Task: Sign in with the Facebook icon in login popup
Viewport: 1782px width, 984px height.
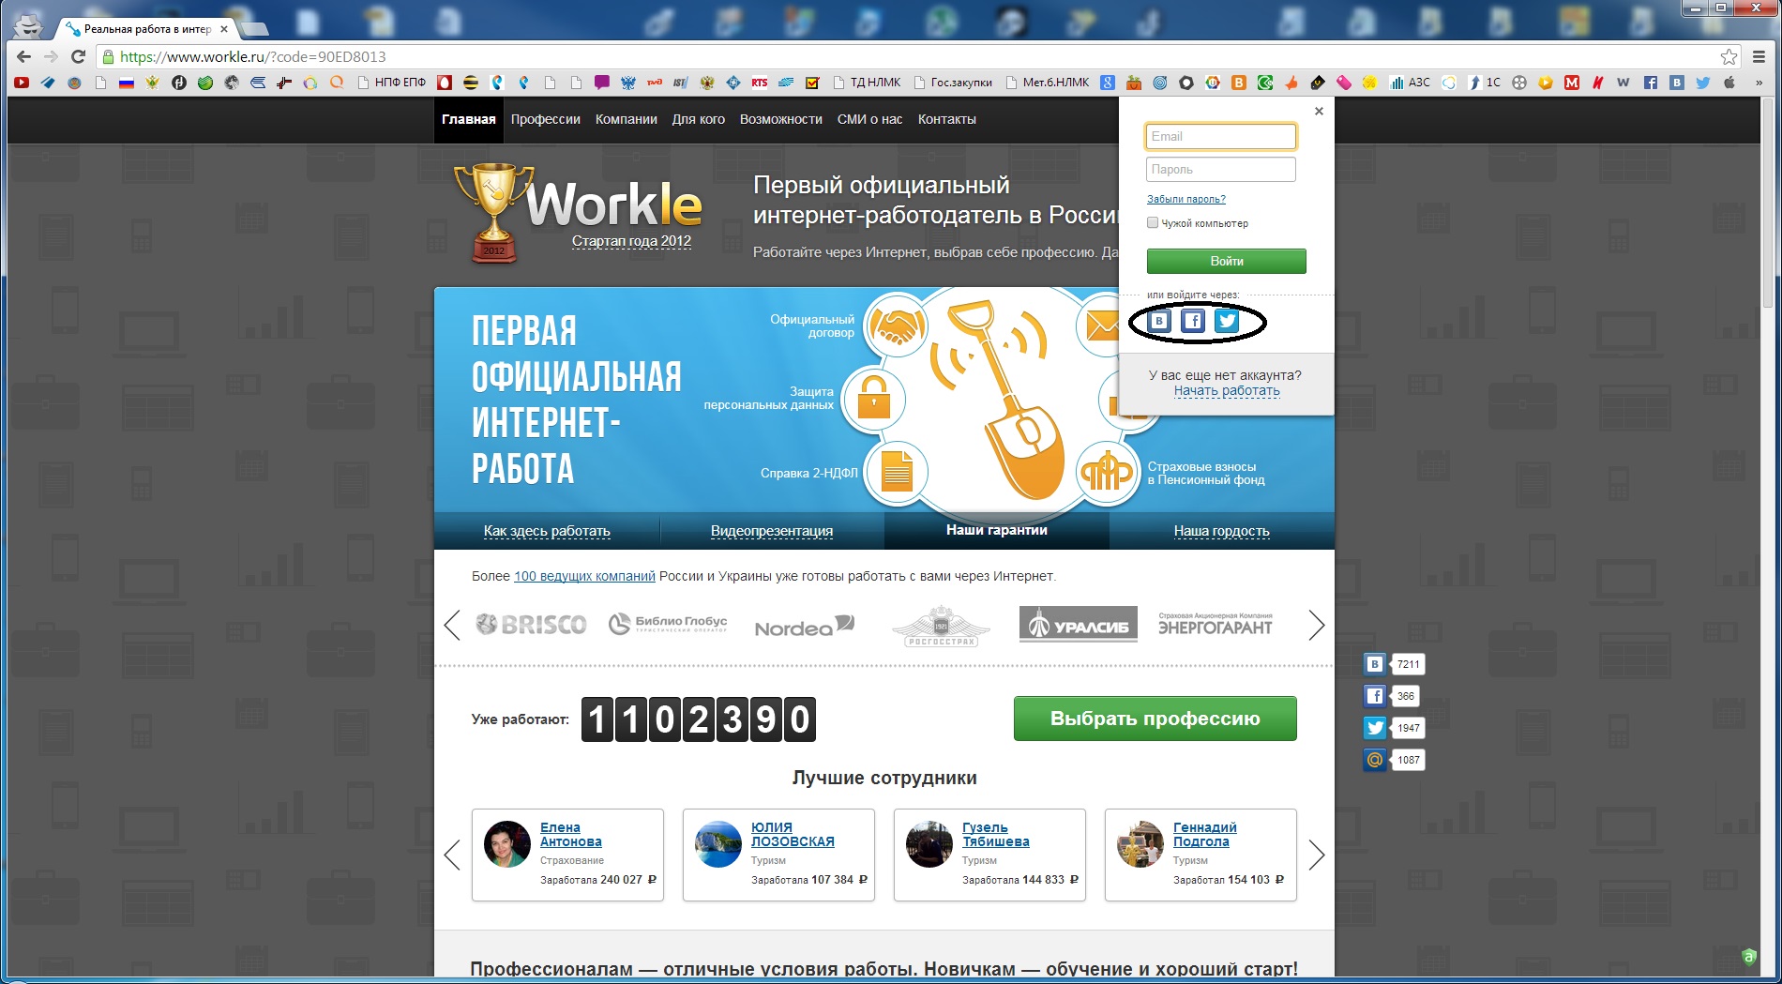Action: point(1193,321)
